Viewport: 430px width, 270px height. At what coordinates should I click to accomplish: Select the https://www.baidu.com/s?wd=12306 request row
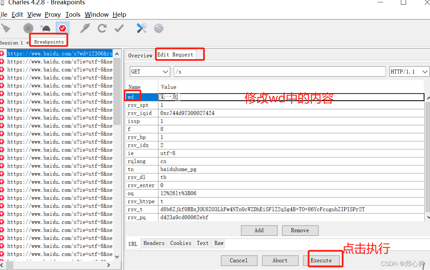(x=60, y=53)
